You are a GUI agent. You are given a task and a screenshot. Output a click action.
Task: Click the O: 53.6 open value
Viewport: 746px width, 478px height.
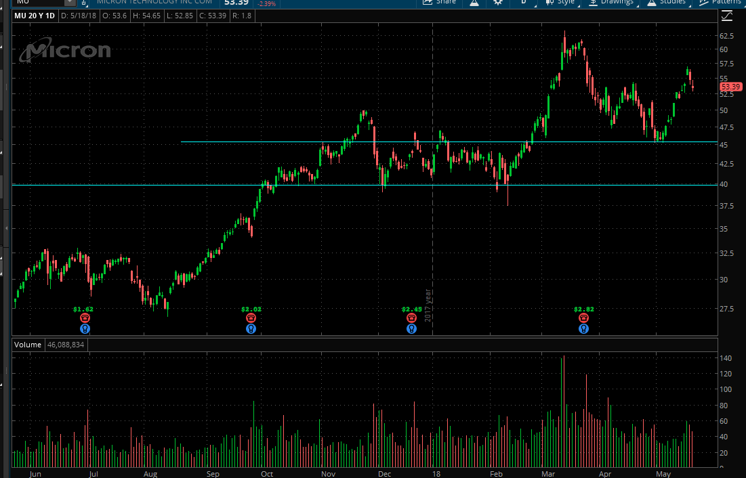[x=115, y=16]
